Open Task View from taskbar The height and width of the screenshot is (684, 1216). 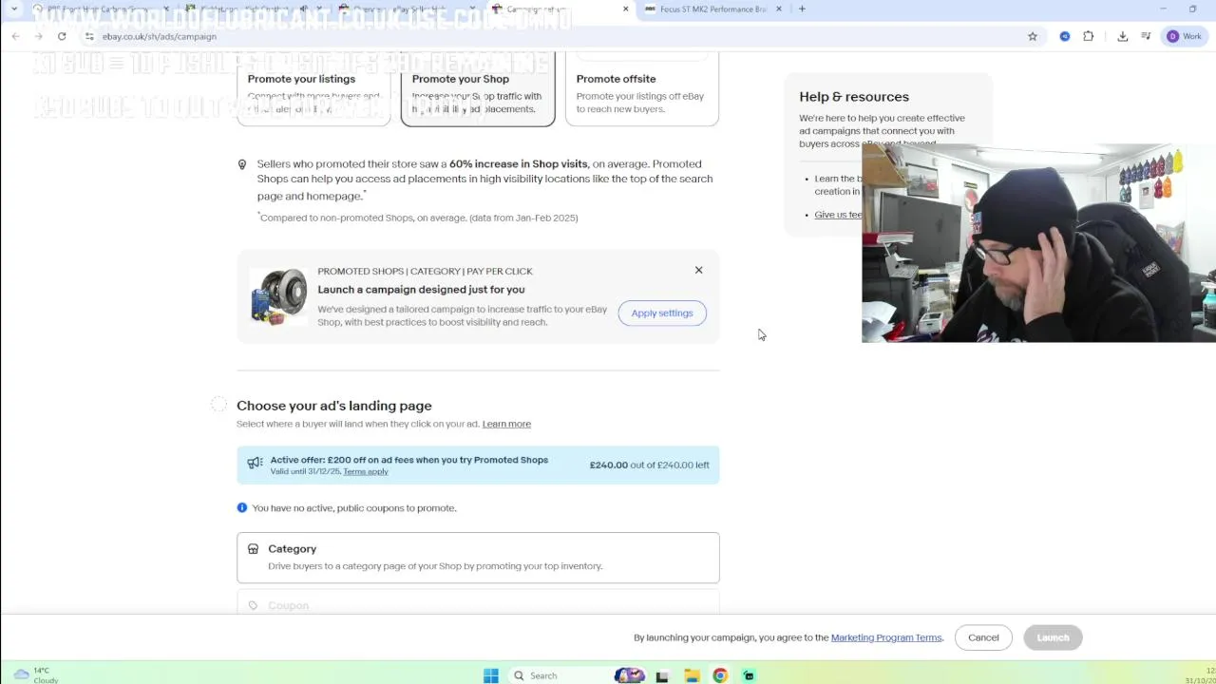click(x=662, y=675)
